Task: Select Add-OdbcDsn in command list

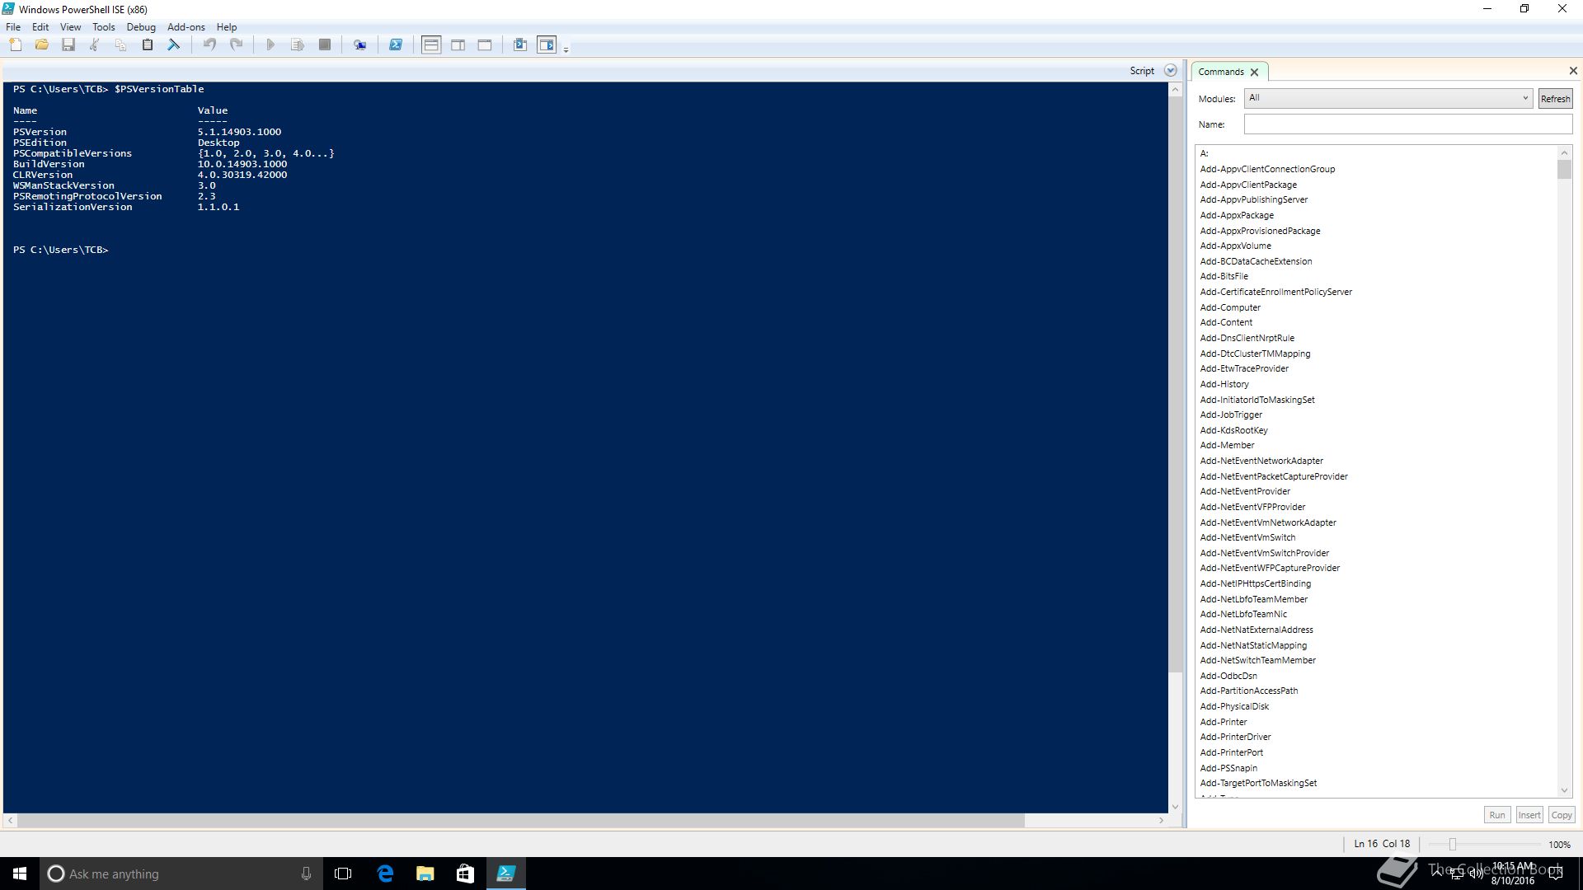Action: [1228, 676]
